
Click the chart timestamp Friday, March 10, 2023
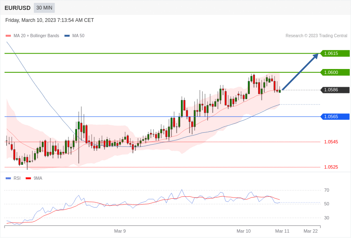tap(50, 20)
